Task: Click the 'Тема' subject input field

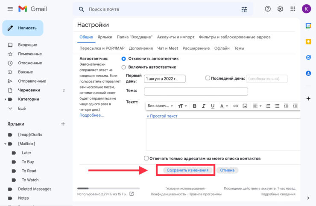Action: click(196, 91)
